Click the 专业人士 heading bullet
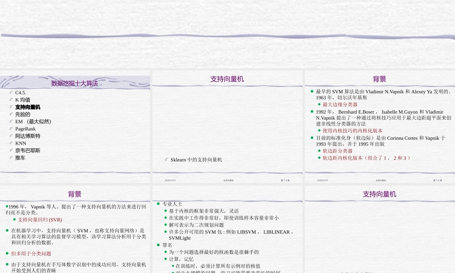The image size is (455, 273). pyautogui.click(x=172, y=204)
